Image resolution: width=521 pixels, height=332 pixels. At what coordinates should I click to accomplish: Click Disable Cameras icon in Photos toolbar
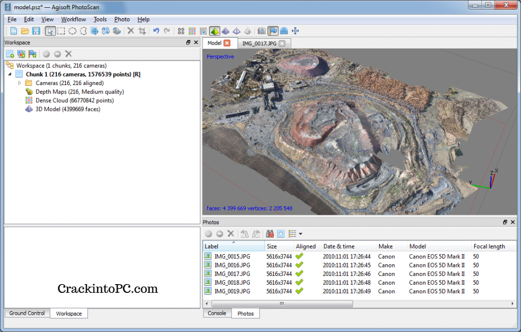pyautogui.click(x=220, y=234)
